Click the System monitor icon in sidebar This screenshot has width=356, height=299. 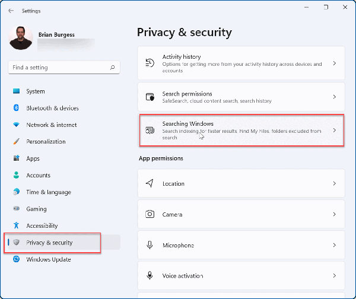(x=17, y=91)
